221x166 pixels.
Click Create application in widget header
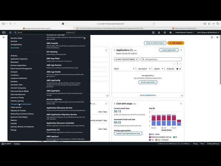tap(169, 50)
